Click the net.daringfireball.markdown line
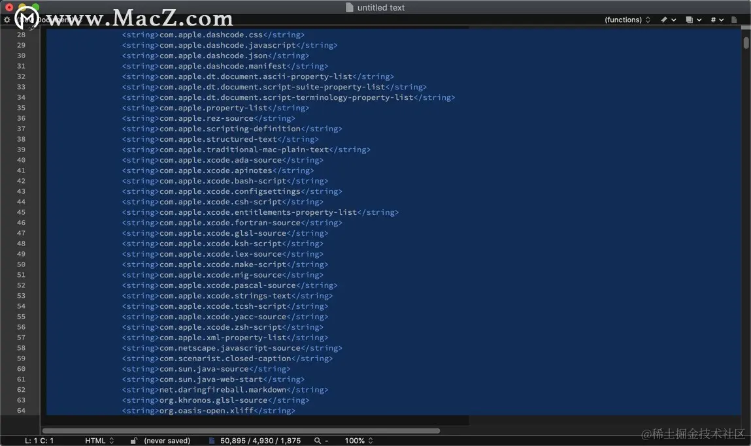Screen dimensions: 751x446 coord(225,390)
